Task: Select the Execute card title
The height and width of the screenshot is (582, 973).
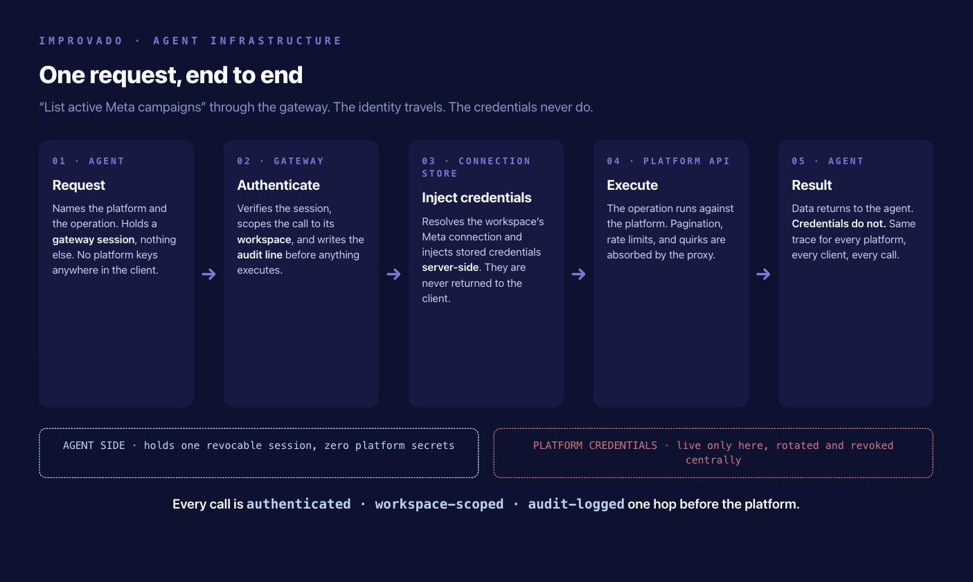Action: [632, 185]
